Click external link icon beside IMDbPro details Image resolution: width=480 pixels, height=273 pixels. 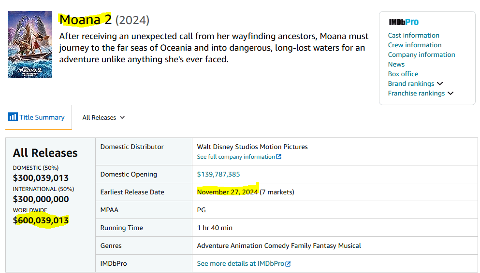point(288,264)
